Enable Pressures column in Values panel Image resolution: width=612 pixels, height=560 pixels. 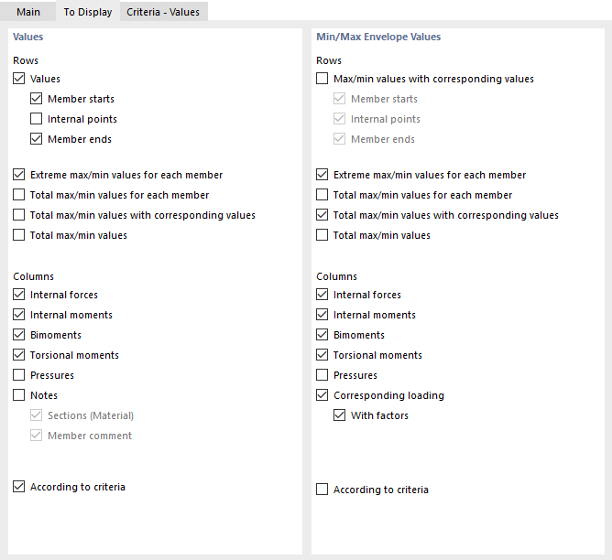pyautogui.click(x=19, y=375)
